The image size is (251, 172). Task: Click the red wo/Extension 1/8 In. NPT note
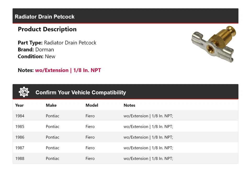click(68, 70)
